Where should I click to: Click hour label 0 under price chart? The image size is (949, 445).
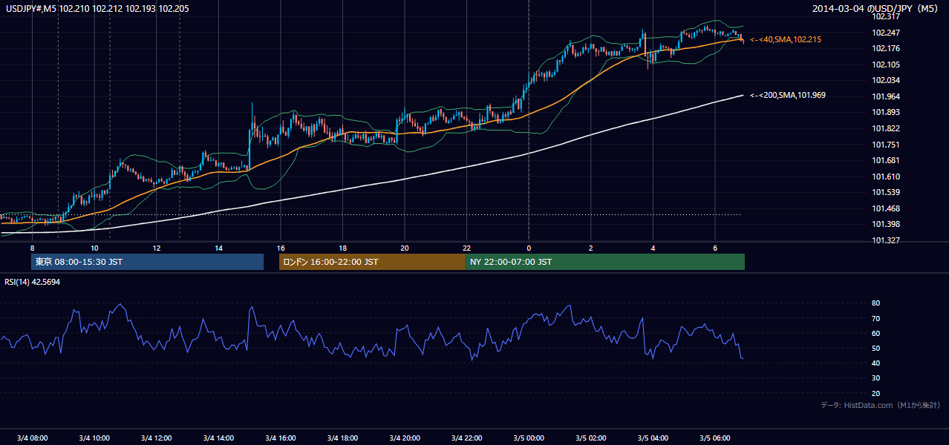(x=529, y=248)
